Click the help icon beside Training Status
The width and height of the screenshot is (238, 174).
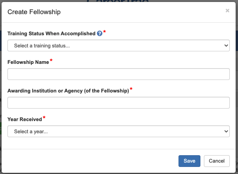(x=99, y=34)
